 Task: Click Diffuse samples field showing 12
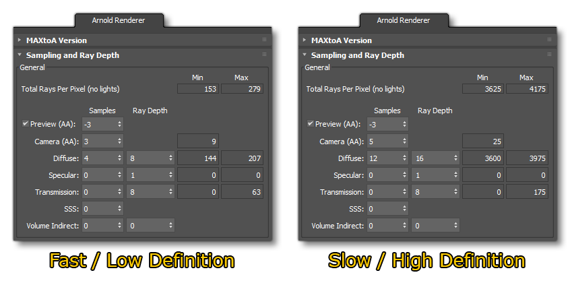point(383,159)
